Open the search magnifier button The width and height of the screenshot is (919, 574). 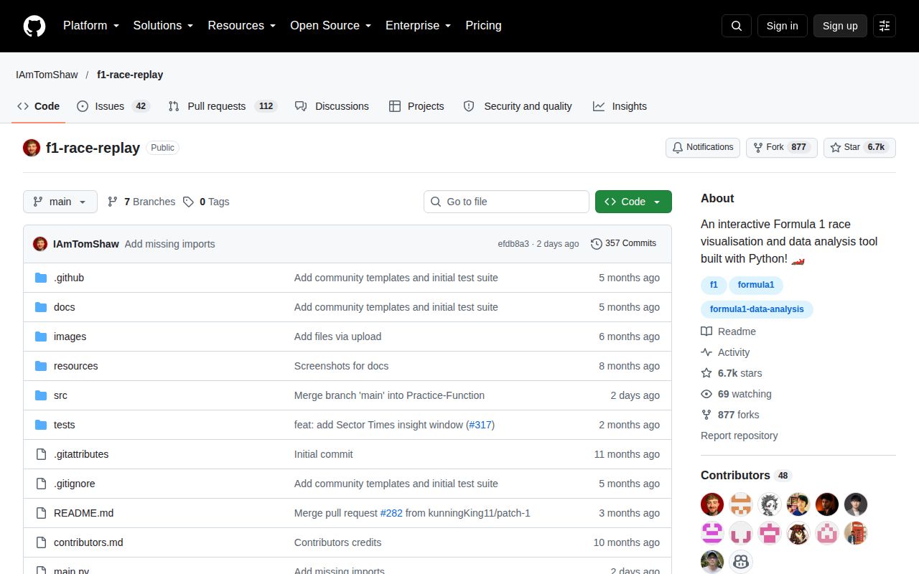click(737, 26)
